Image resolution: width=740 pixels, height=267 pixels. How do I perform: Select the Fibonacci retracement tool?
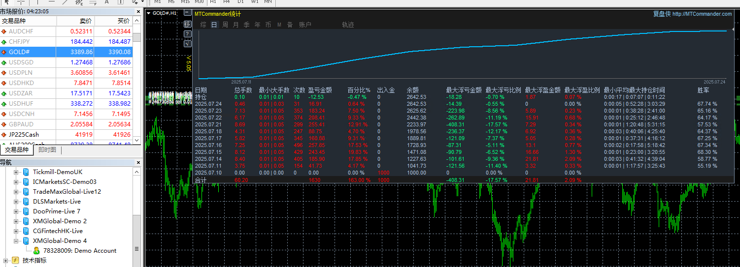[x=93, y=2]
